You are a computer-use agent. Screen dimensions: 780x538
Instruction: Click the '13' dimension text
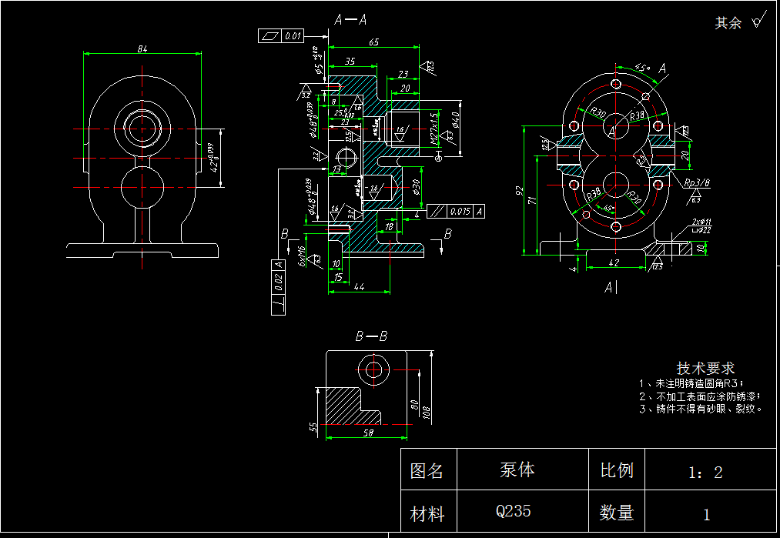(336, 169)
